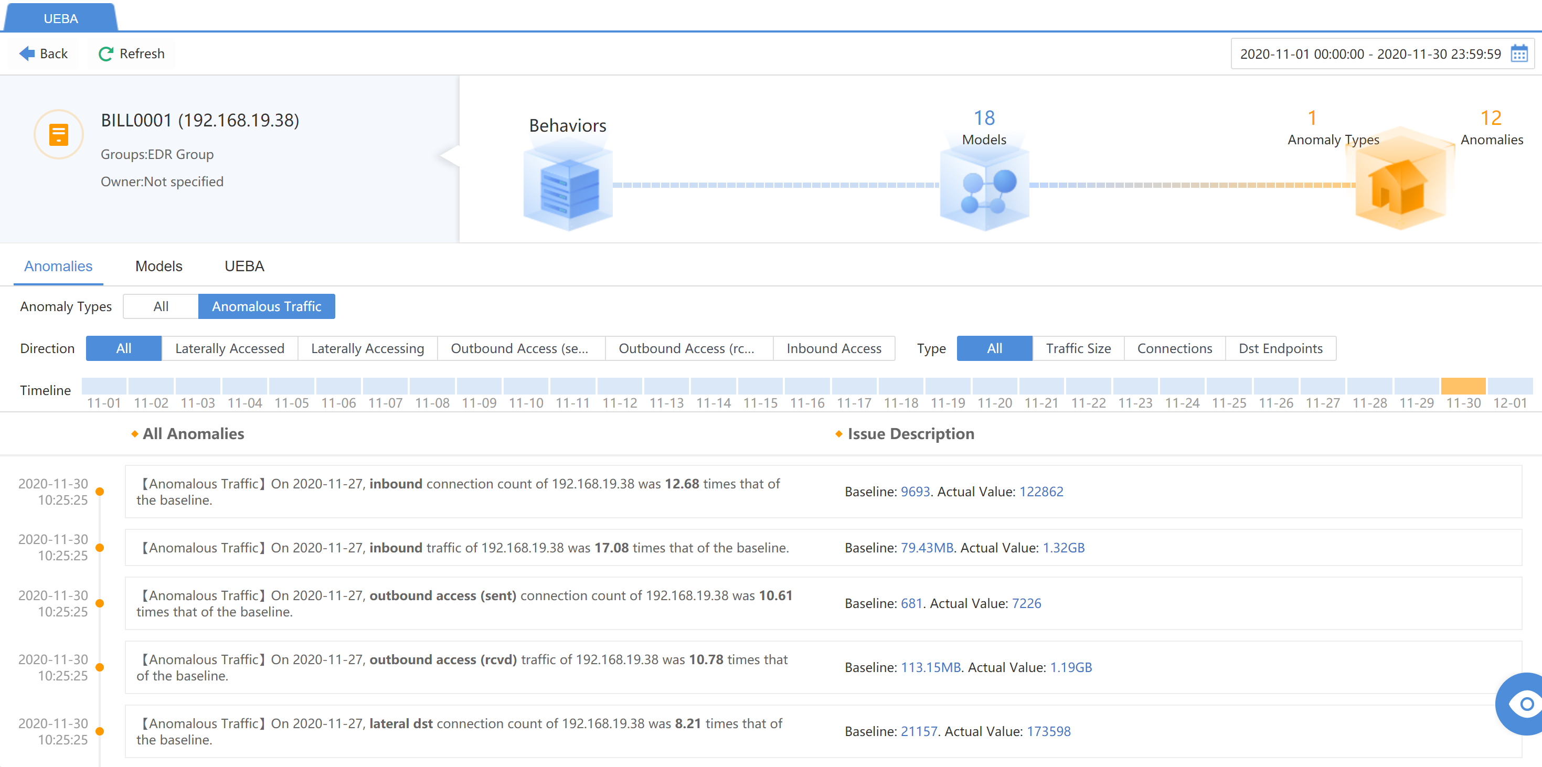The width and height of the screenshot is (1542, 767).
Task: Click the orange Anomalies house icon
Action: tap(1399, 187)
